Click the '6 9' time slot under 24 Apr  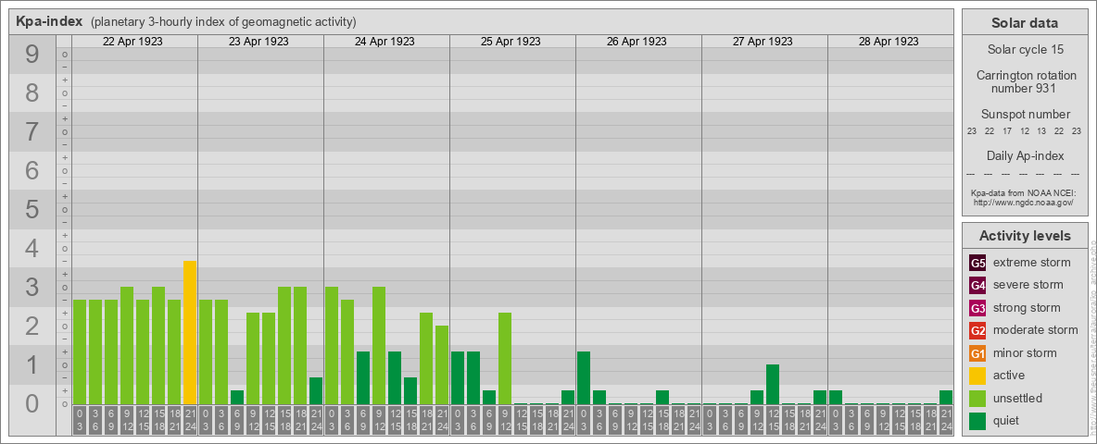click(363, 420)
